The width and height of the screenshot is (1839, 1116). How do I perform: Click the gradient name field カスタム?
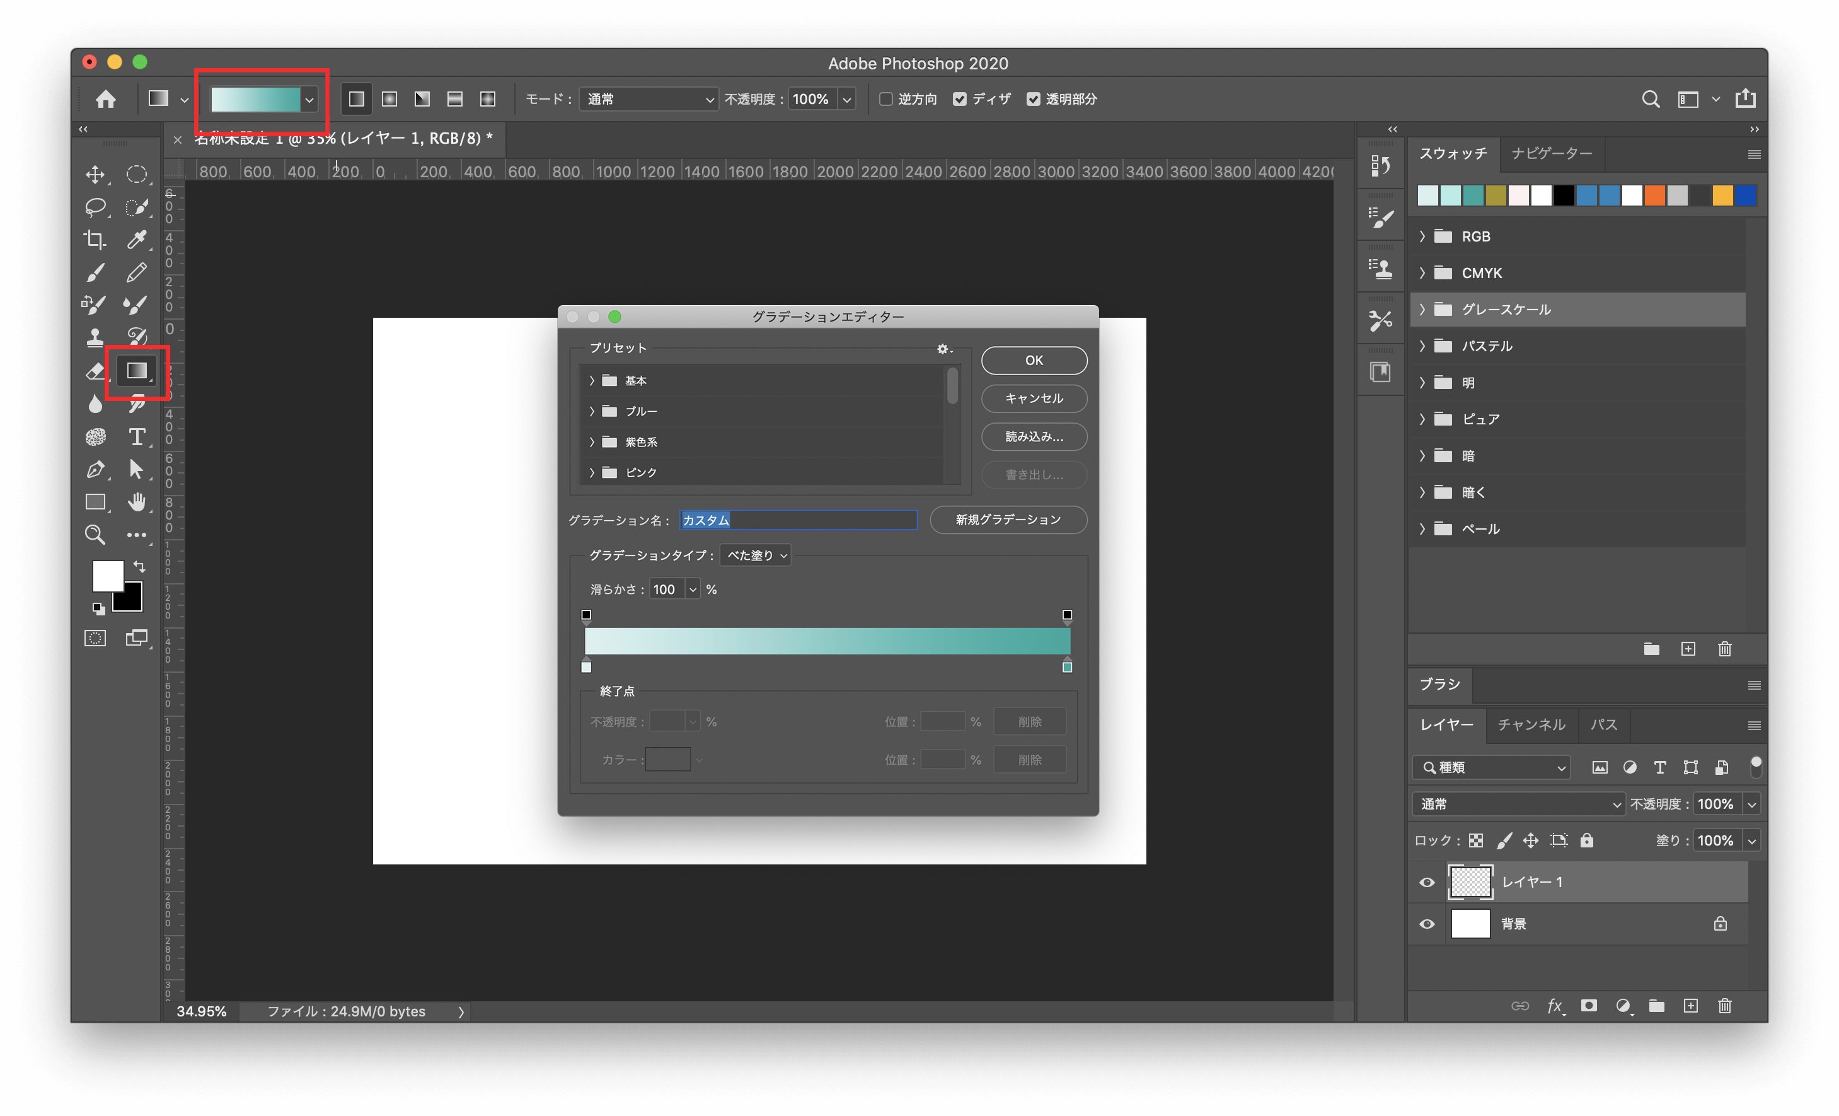[798, 520]
